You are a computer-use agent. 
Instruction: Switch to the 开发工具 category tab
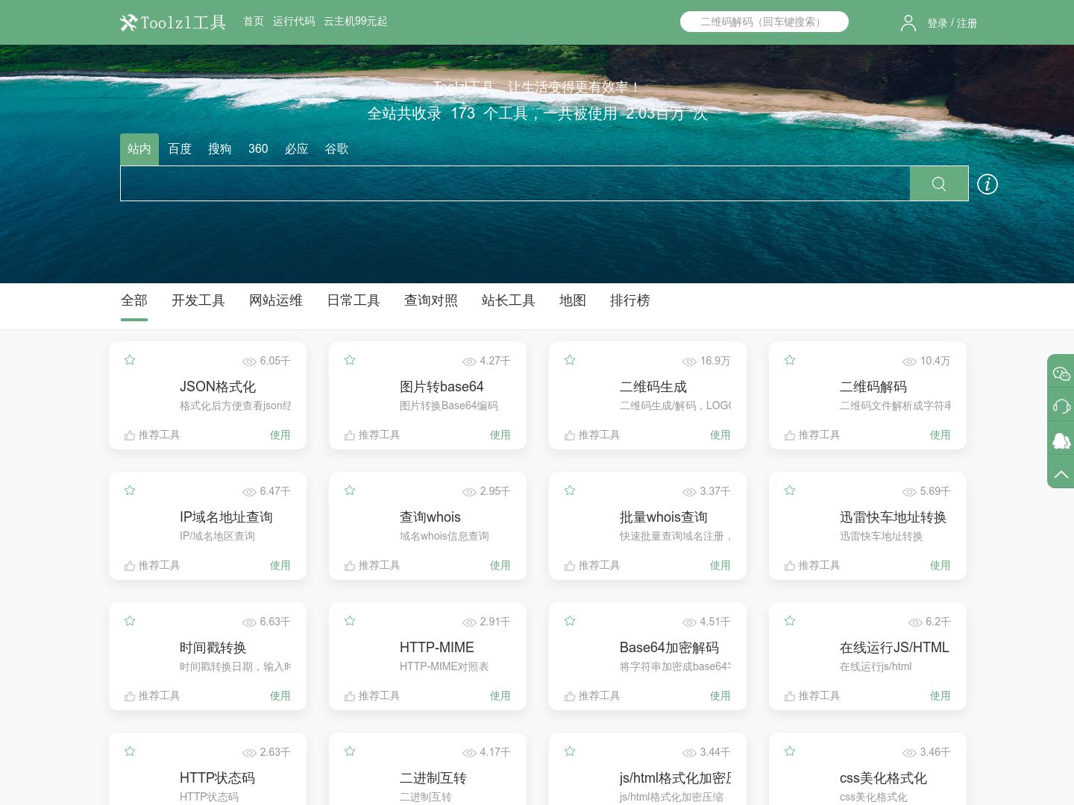[198, 300]
